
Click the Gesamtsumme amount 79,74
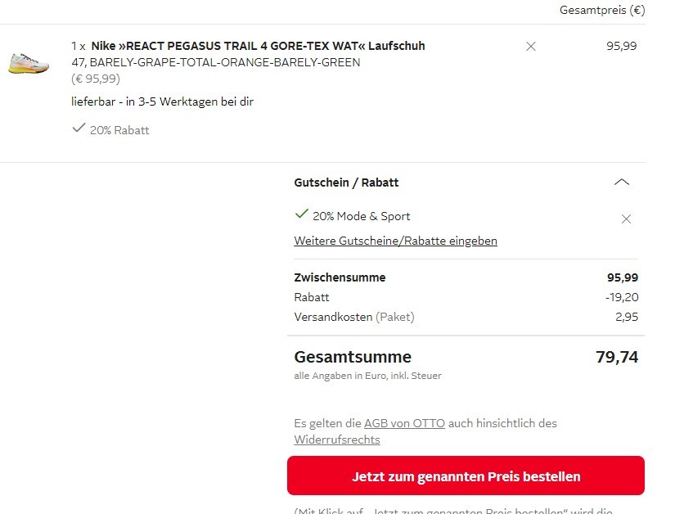pyautogui.click(x=617, y=357)
